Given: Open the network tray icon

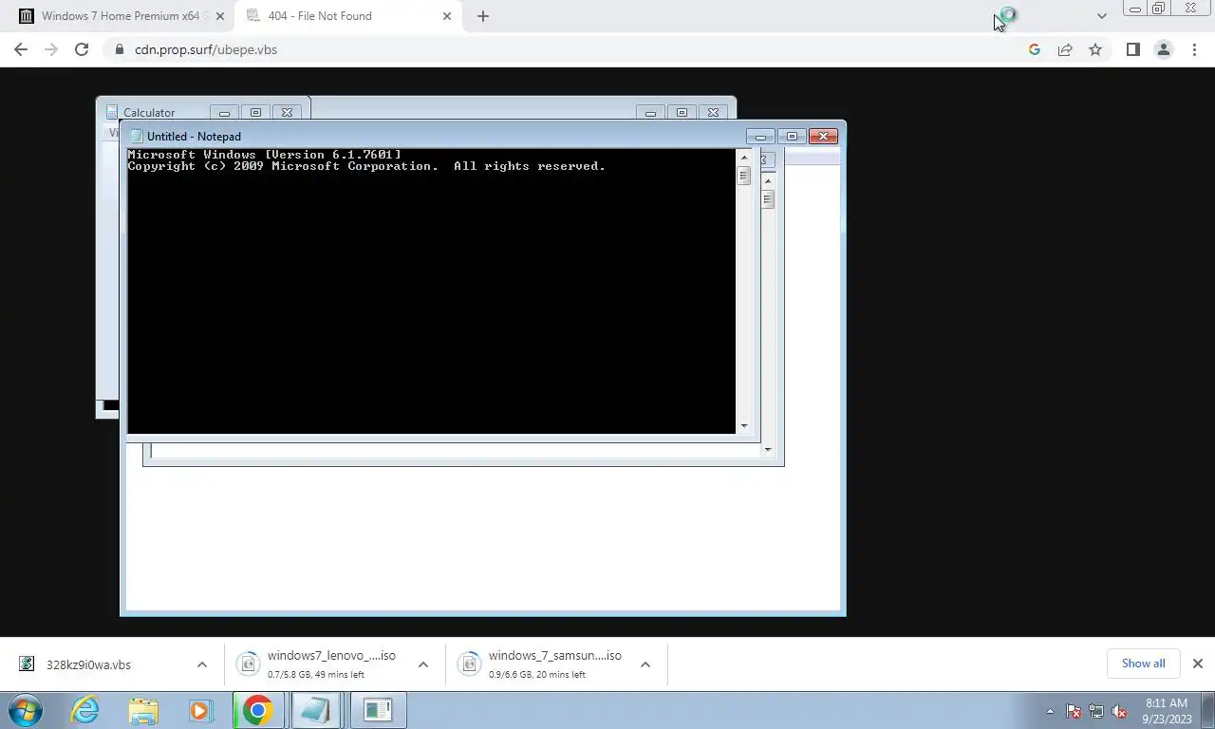Looking at the screenshot, I should [1096, 711].
